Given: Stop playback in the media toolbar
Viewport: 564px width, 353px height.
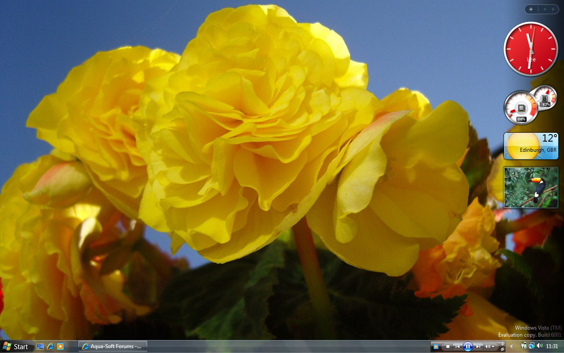Looking at the screenshot, I should point(448,346).
